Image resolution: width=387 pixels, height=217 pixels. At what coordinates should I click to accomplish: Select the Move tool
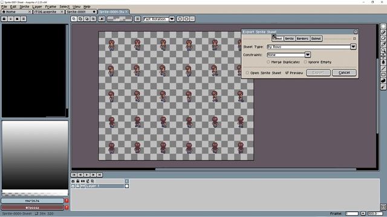click(x=383, y=56)
